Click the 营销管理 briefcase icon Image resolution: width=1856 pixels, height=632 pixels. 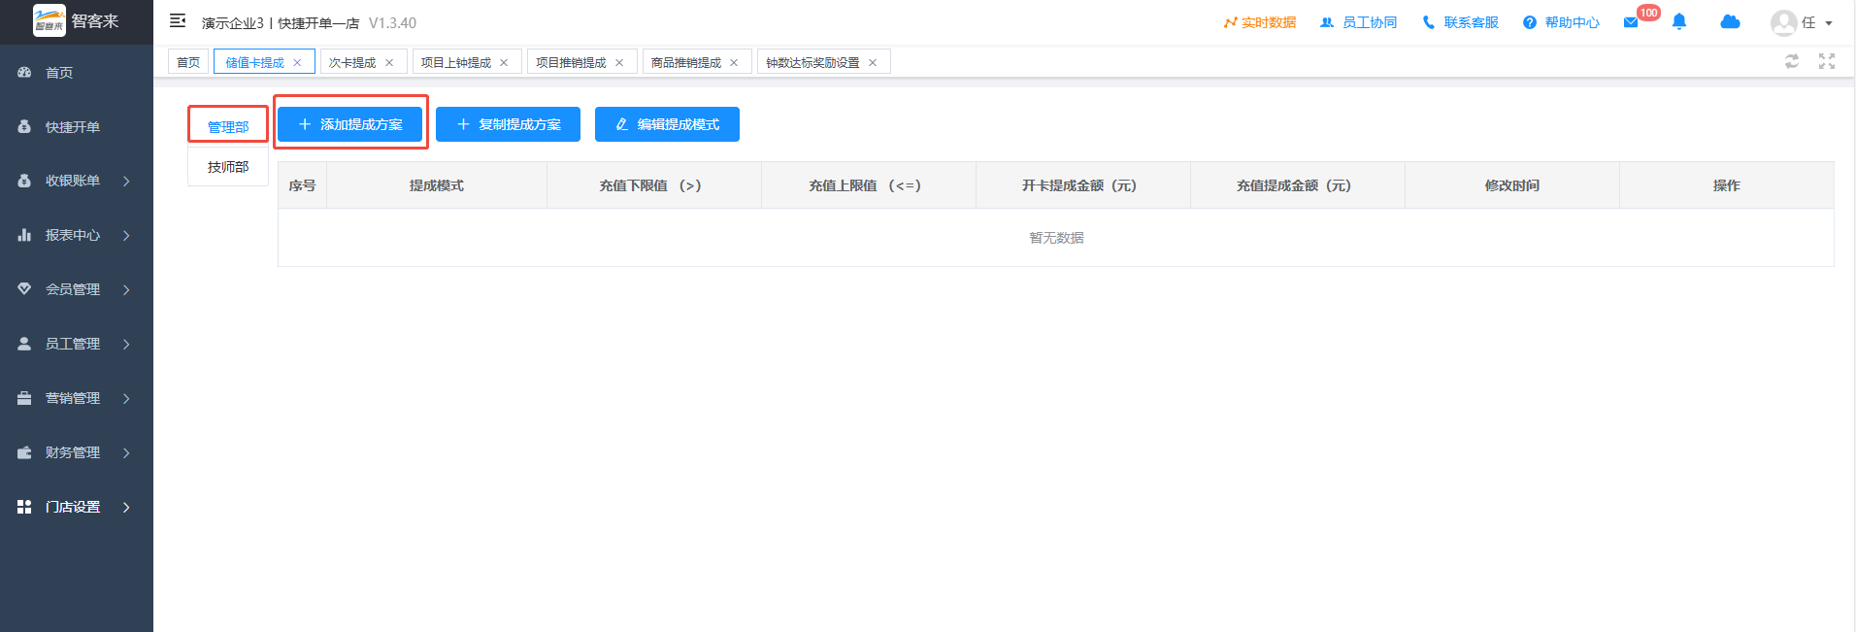coord(24,398)
